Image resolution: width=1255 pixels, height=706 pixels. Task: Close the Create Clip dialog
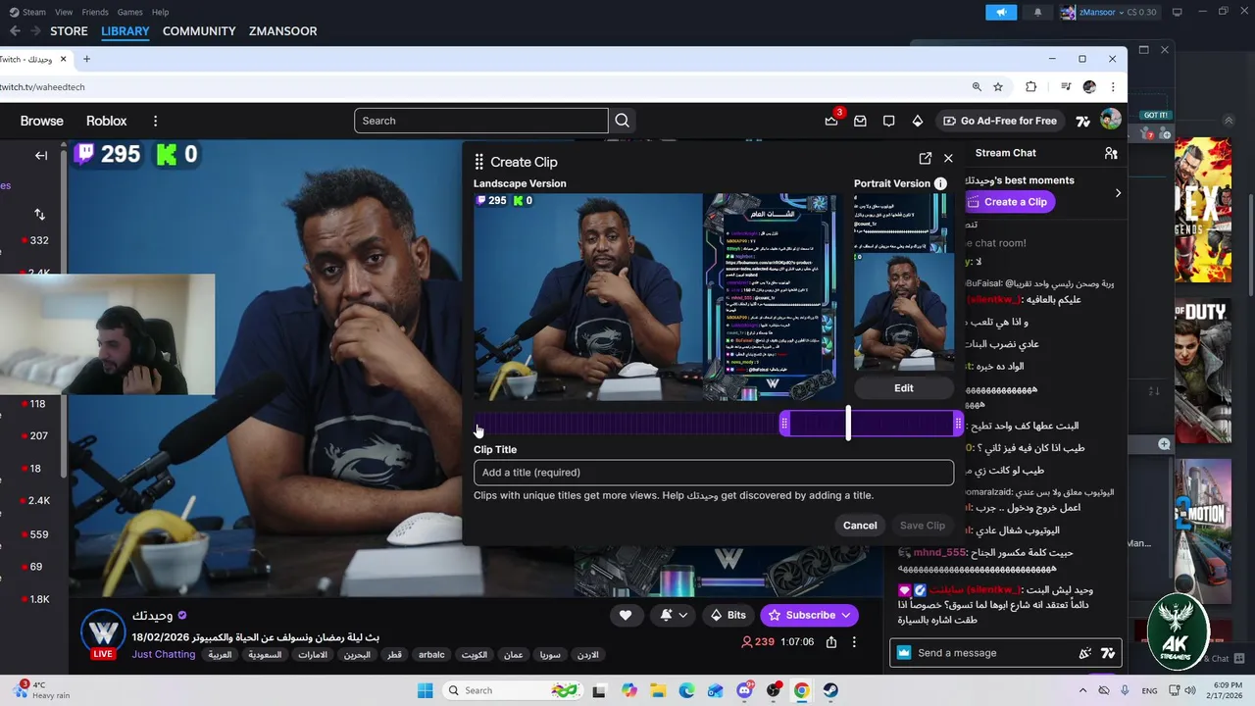(948, 158)
